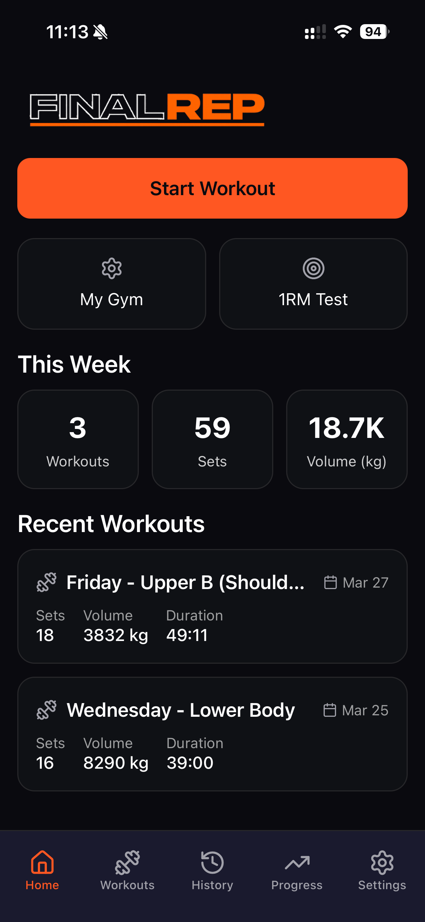Screen dimensions: 425x922
Task: Open the My Gym label
Action: [112, 299]
